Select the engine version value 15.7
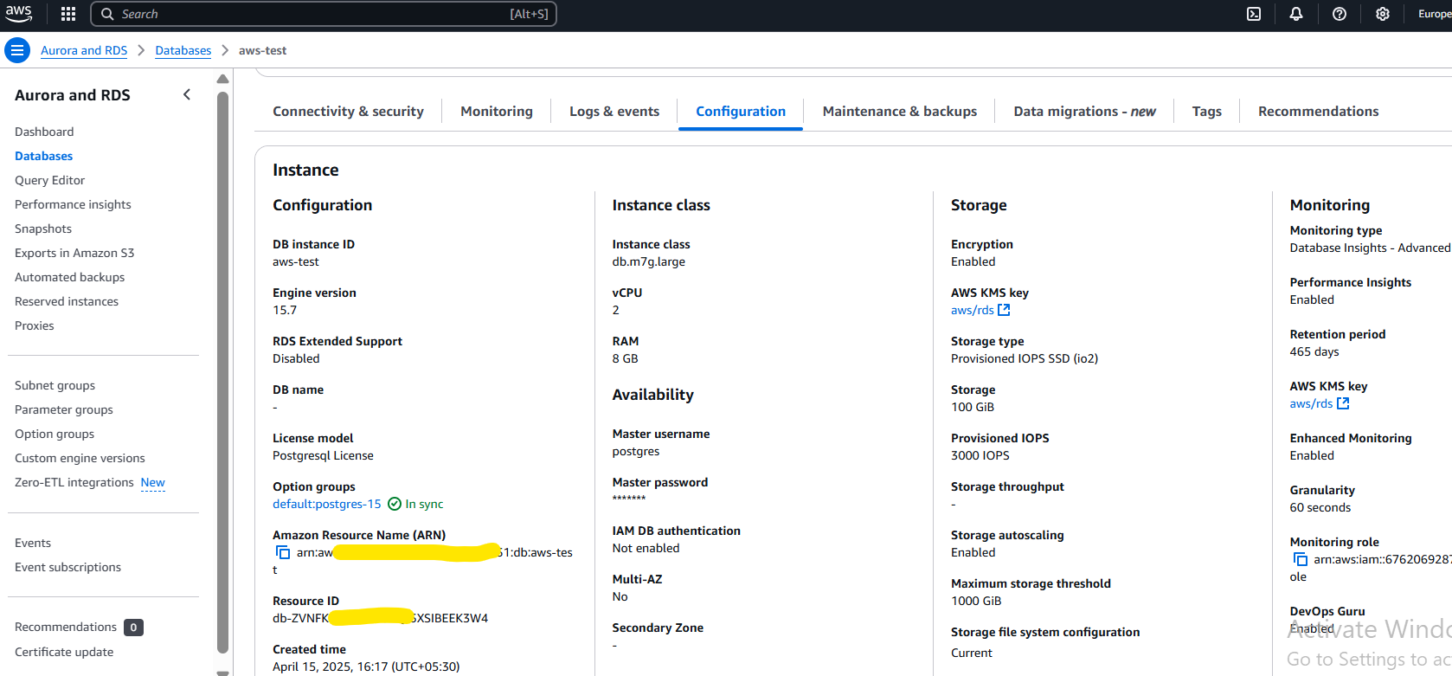 pos(285,310)
